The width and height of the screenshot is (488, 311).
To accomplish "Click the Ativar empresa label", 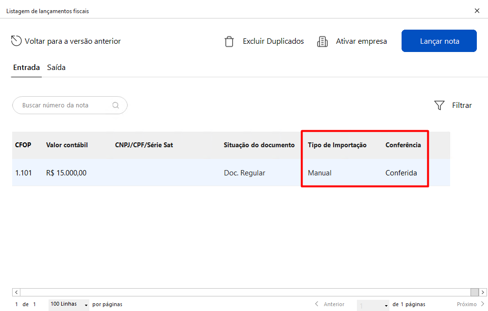I will click(361, 41).
